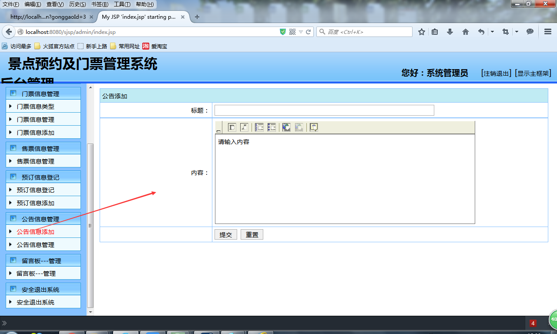Open the 工具(T) menu

click(122, 4)
